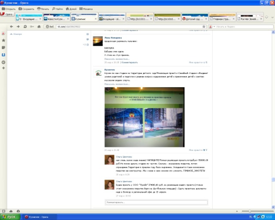Image resolution: width=275 pixels, height=220 pixels.
Task: Click the page vertical scrollbar thumb
Action: [x=273, y=180]
